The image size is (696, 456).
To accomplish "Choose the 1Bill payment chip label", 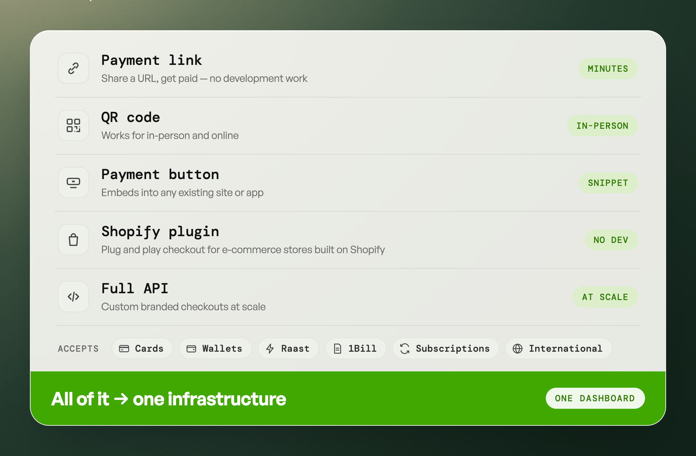I will coord(363,349).
